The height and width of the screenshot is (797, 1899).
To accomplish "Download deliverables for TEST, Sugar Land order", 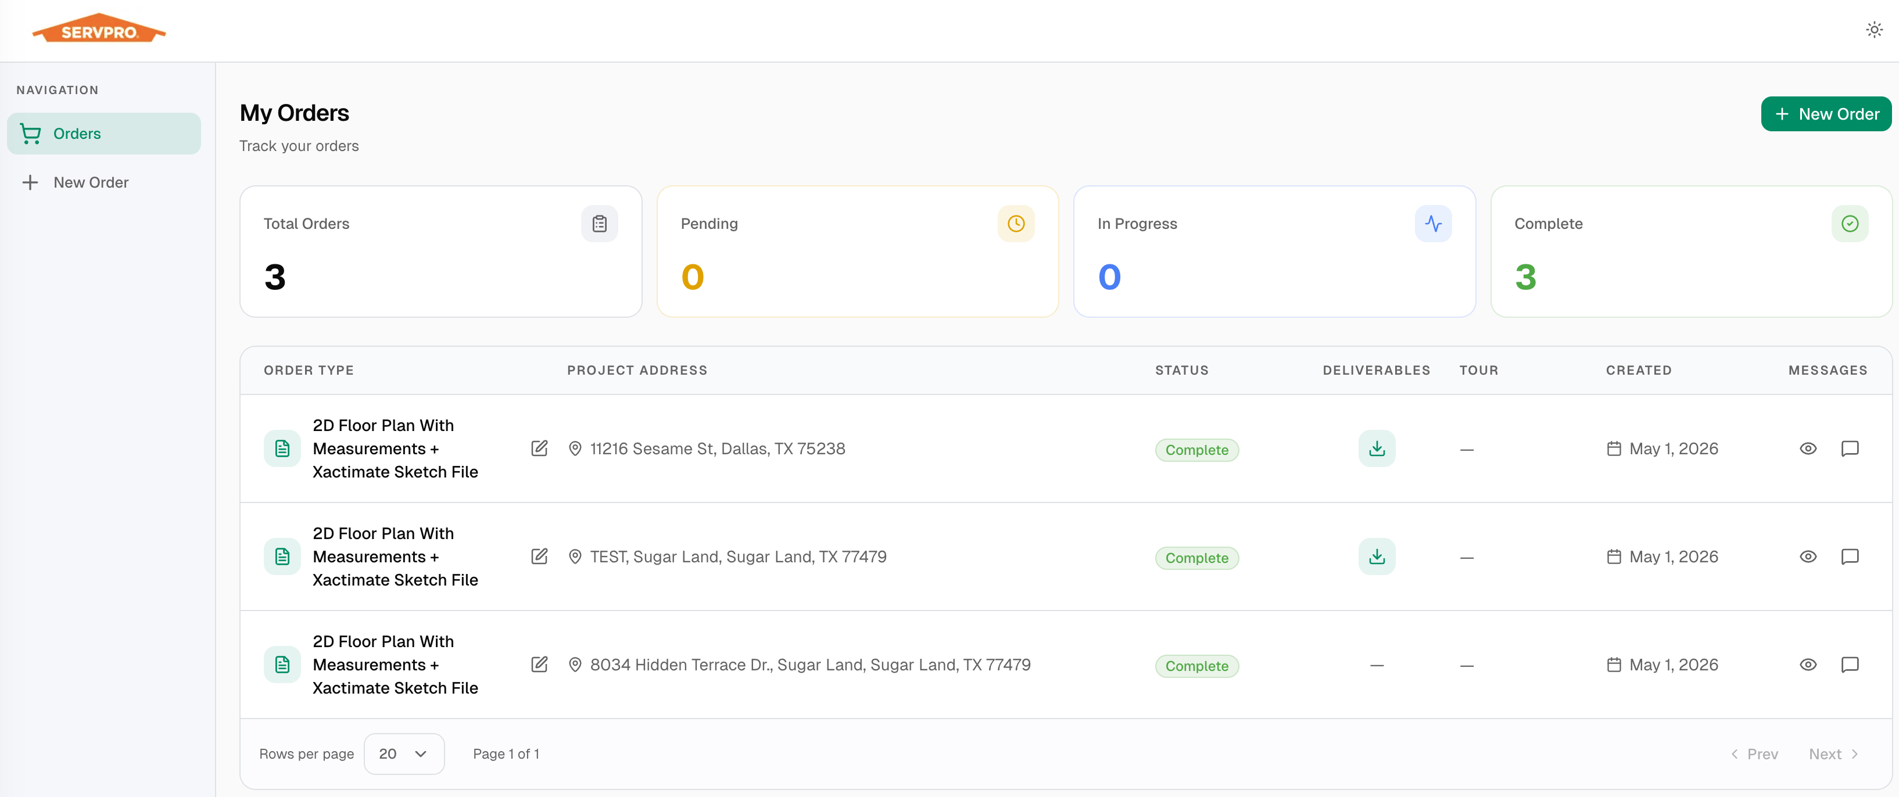I will 1377,556.
